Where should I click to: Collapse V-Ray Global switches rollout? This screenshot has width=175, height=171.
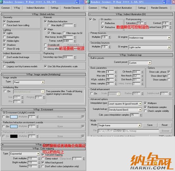[x=43, y=14]
